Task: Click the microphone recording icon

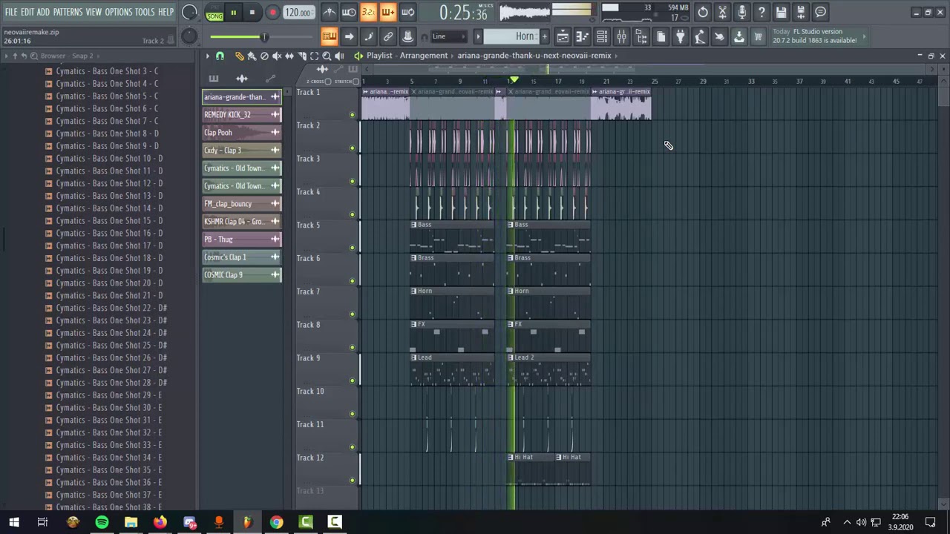Action: click(741, 12)
